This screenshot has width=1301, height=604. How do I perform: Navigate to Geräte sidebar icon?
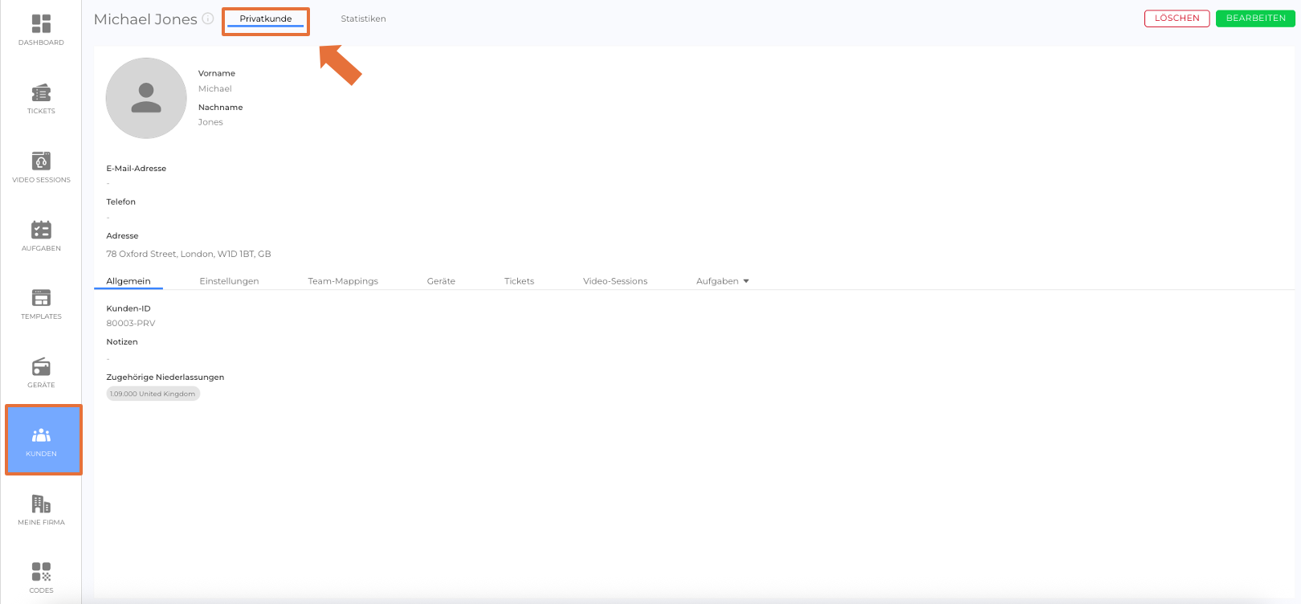pos(41,373)
